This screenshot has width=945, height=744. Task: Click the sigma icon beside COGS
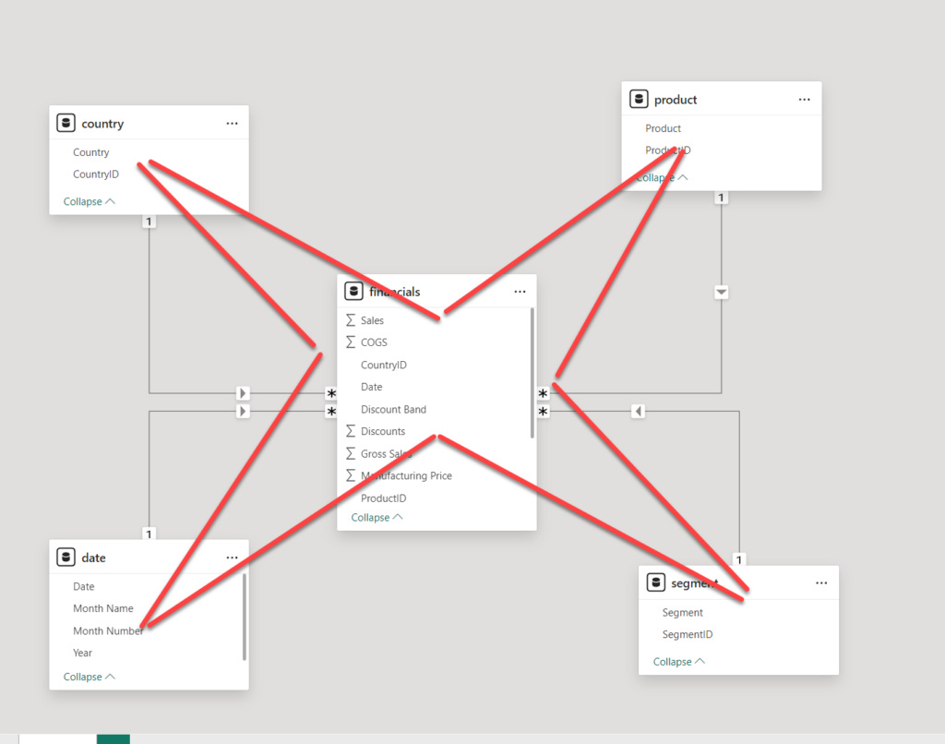[351, 342]
